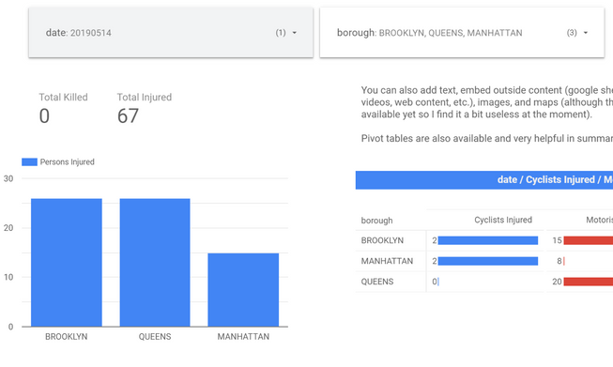The width and height of the screenshot is (613, 367).
Task: Click the date filter control showing 20190514
Action: [x=171, y=33]
